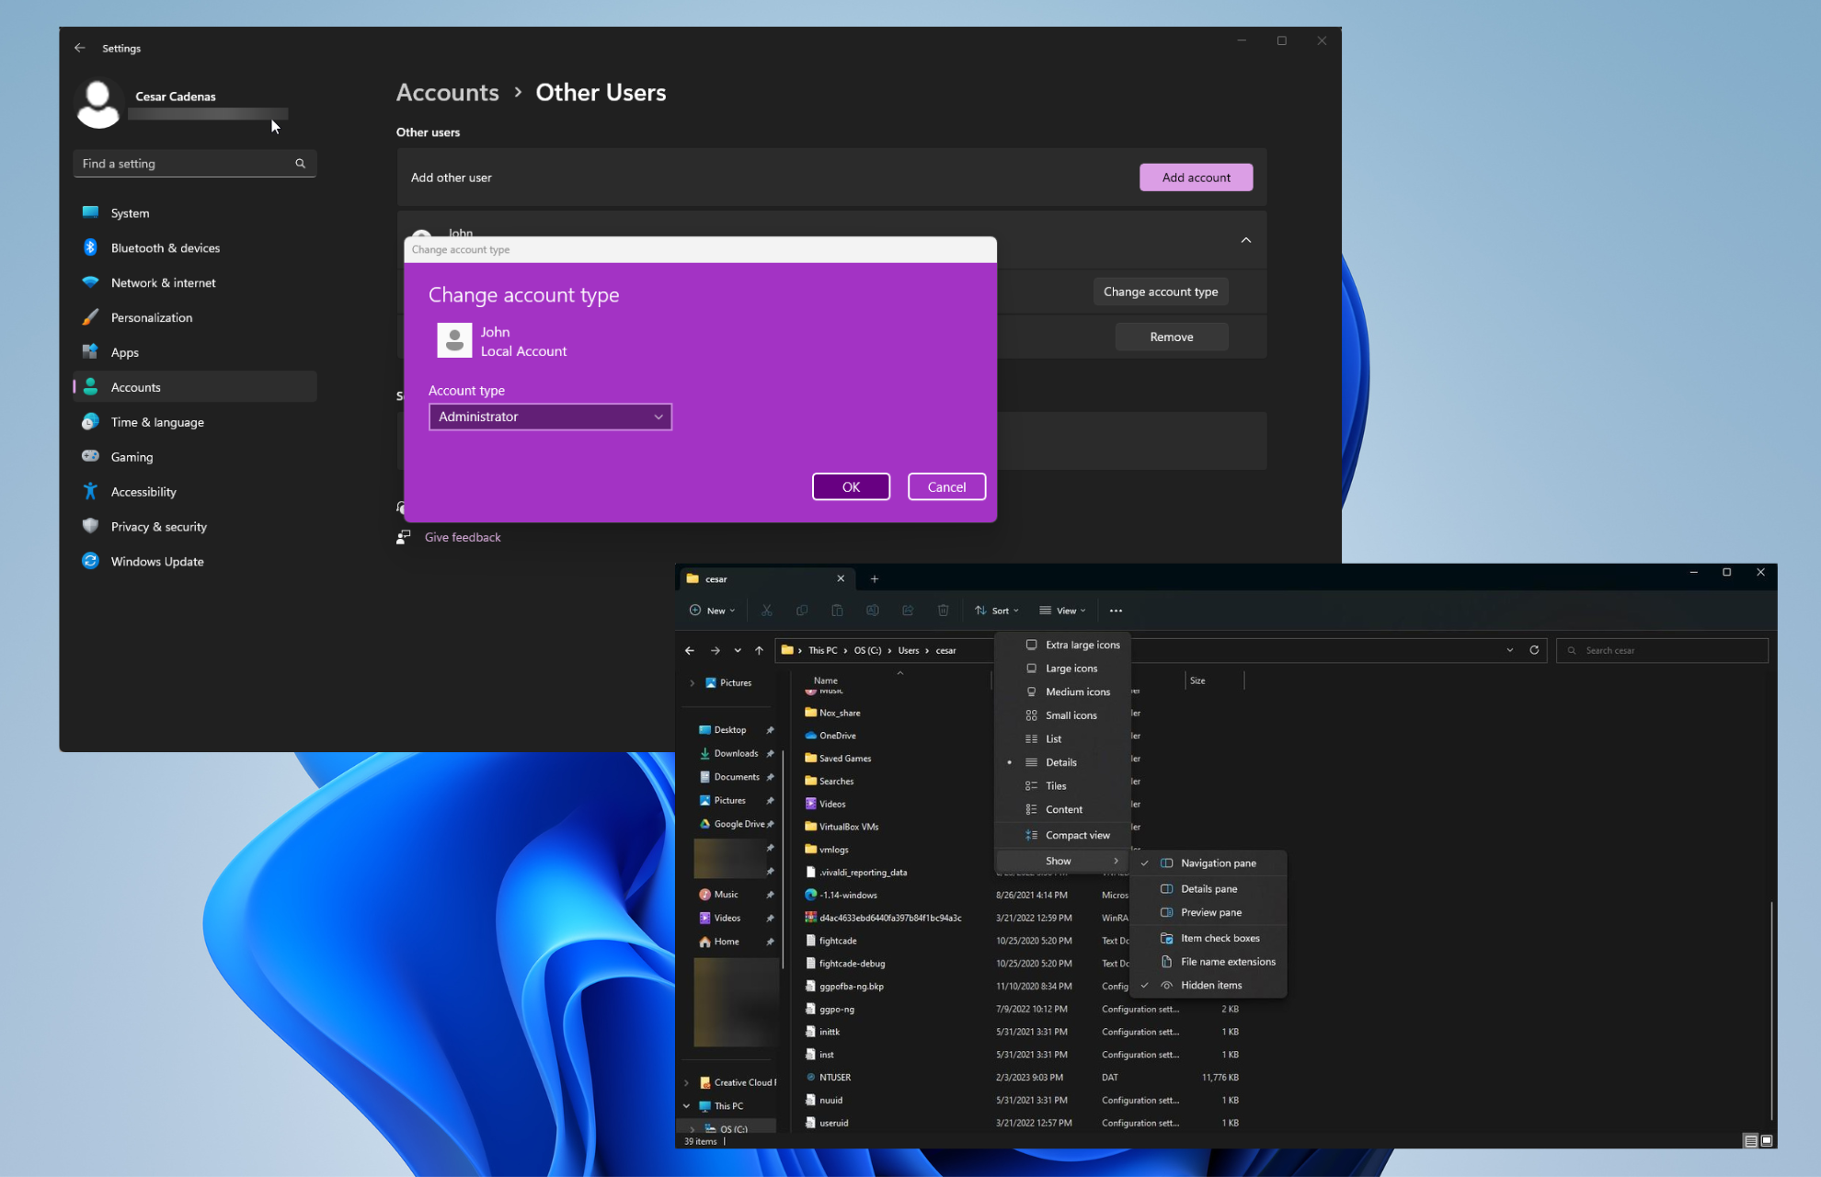Viewport: 1821px width, 1177px height.
Task: Select Large icons in View menu
Action: coord(1063,668)
